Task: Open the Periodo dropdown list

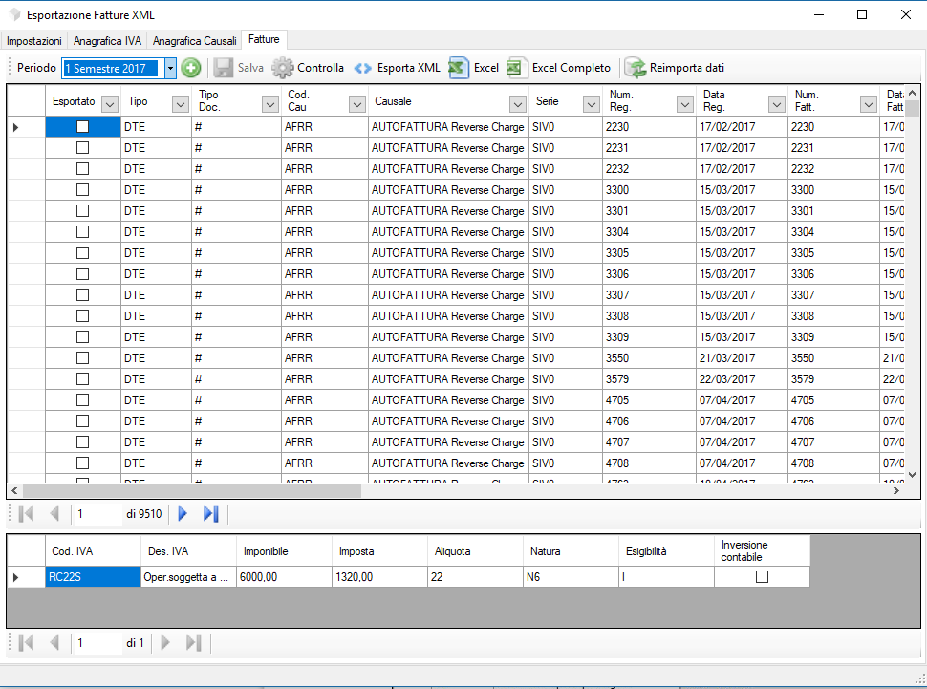Action: point(170,68)
